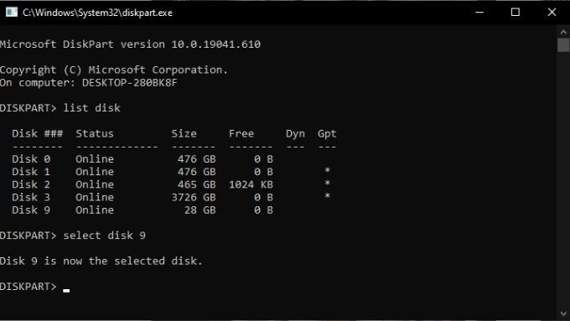The width and height of the screenshot is (570, 321).
Task: Click the diskpart console icon in title bar
Action: coord(12,12)
